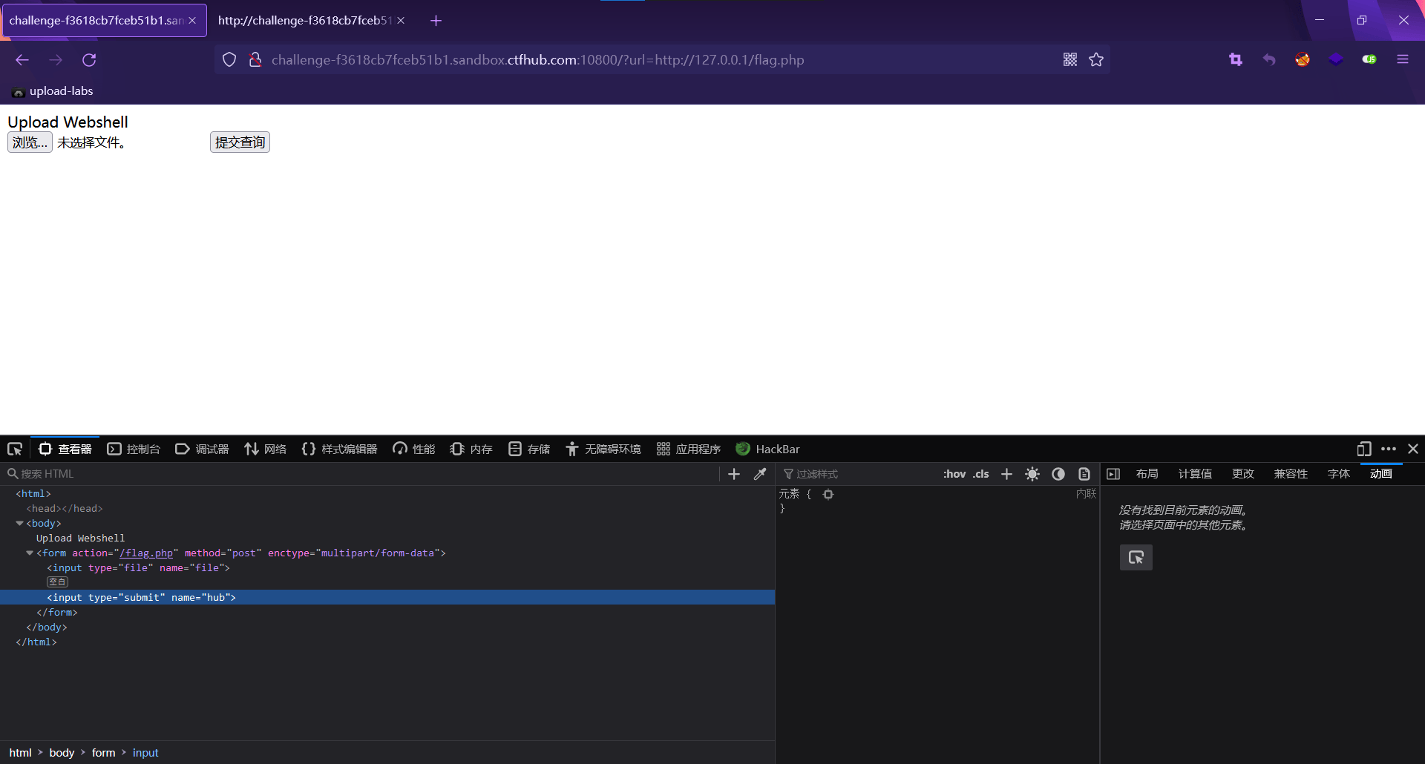Collapse the body element node
Screen dimensions: 1425x764
pyautogui.click(x=19, y=523)
